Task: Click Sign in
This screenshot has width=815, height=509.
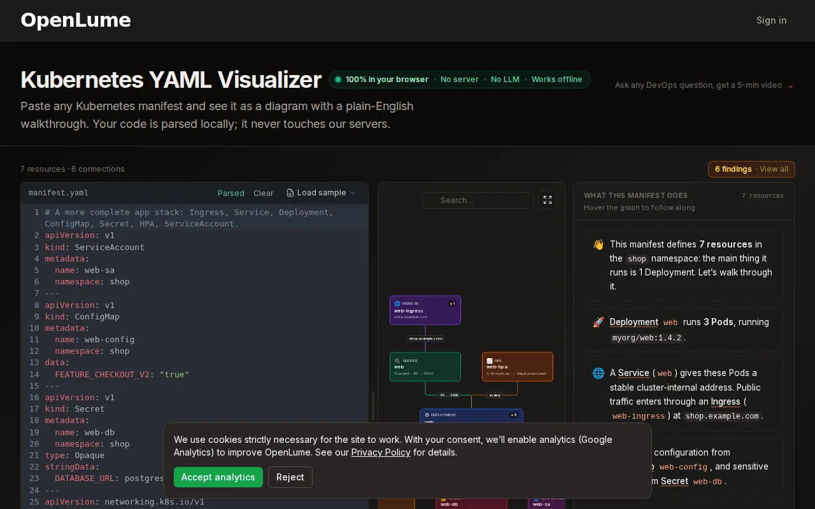Action: pos(771,20)
